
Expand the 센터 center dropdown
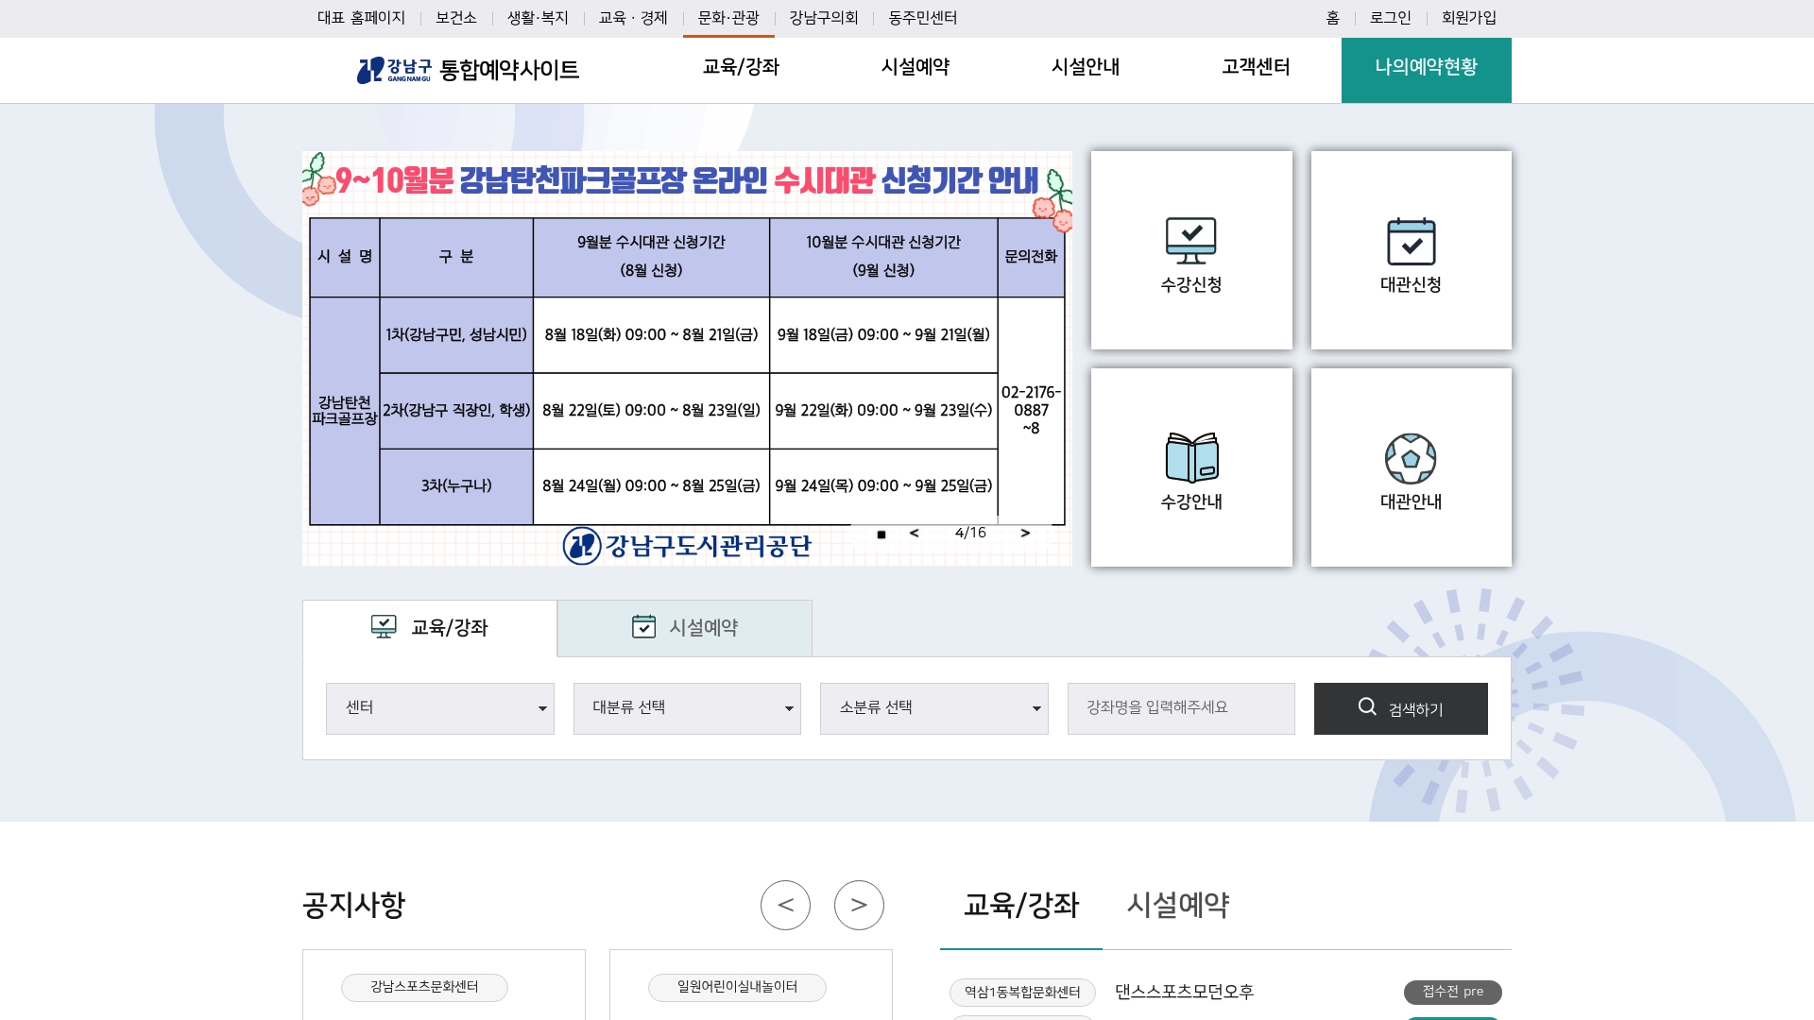pos(440,708)
